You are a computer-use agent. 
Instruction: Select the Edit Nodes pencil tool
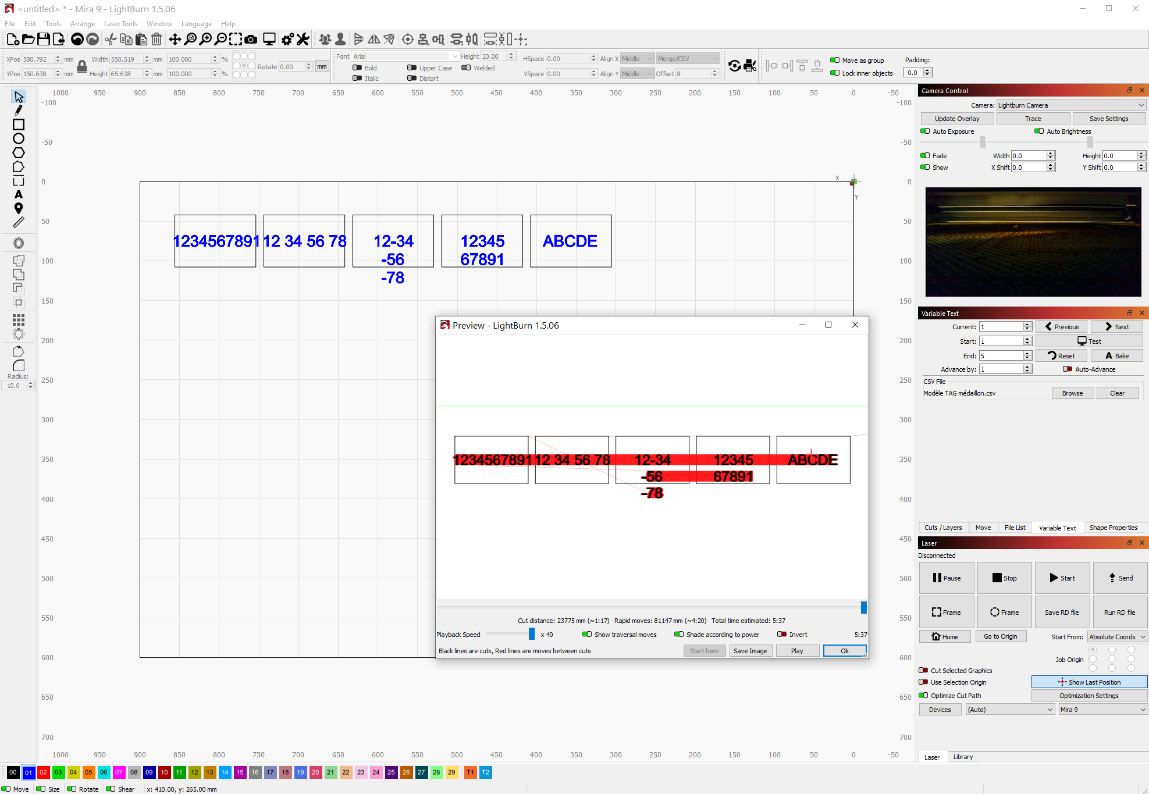(18, 111)
